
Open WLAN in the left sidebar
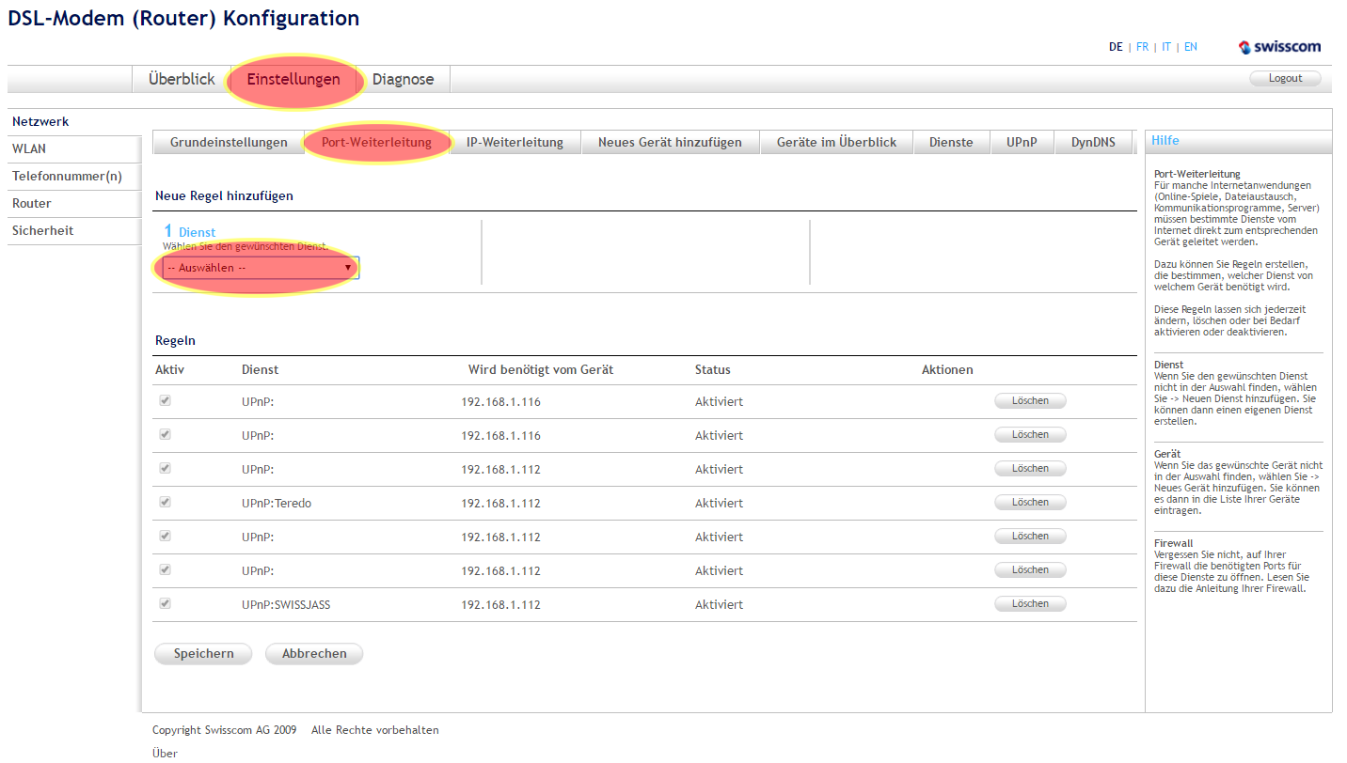pos(29,149)
